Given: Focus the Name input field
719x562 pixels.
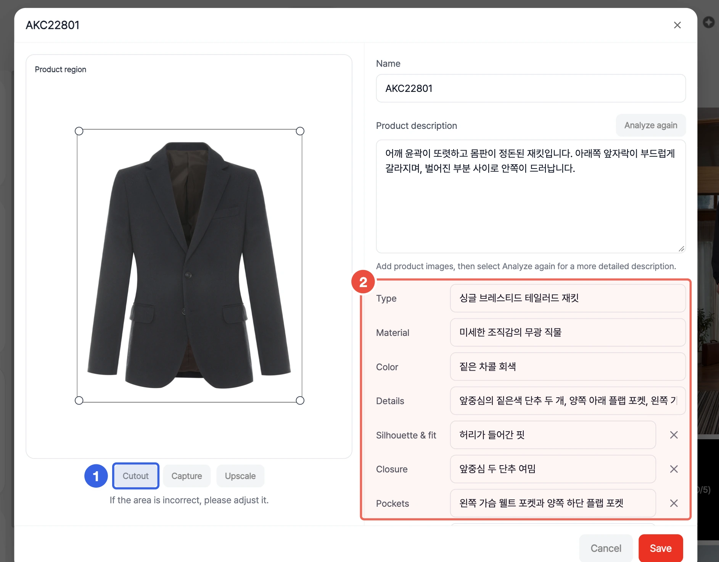Looking at the screenshot, I should pyautogui.click(x=531, y=88).
